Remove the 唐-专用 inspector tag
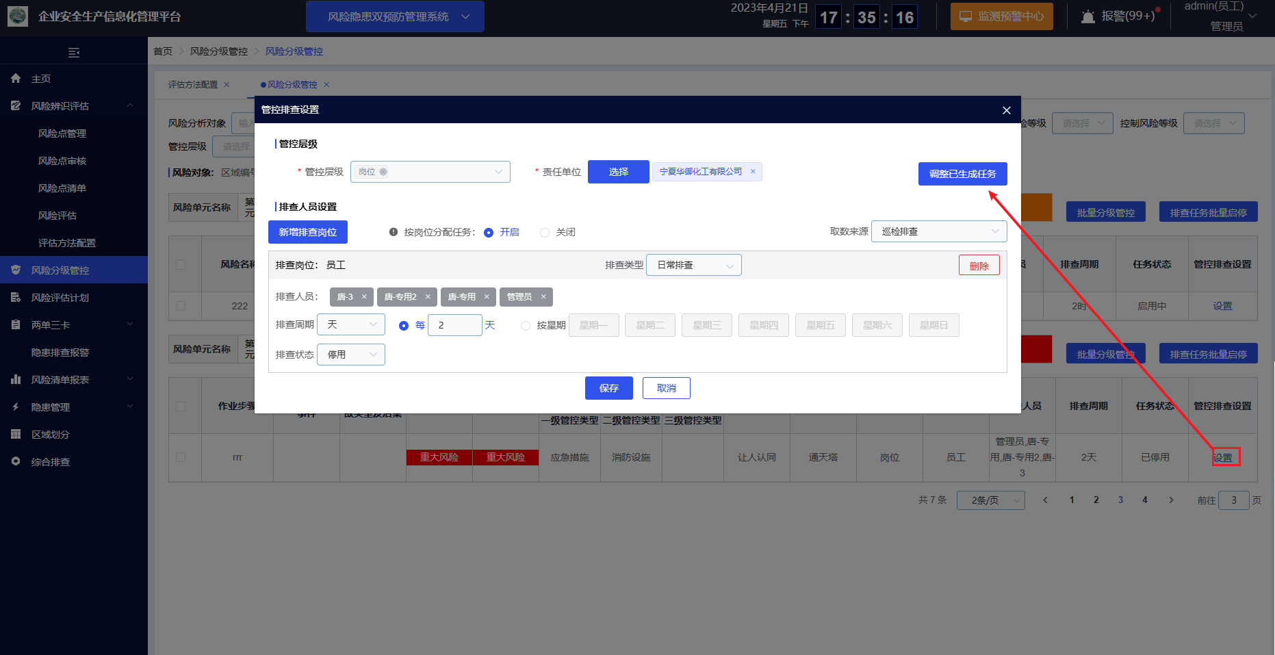The image size is (1275, 655). pos(487,297)
